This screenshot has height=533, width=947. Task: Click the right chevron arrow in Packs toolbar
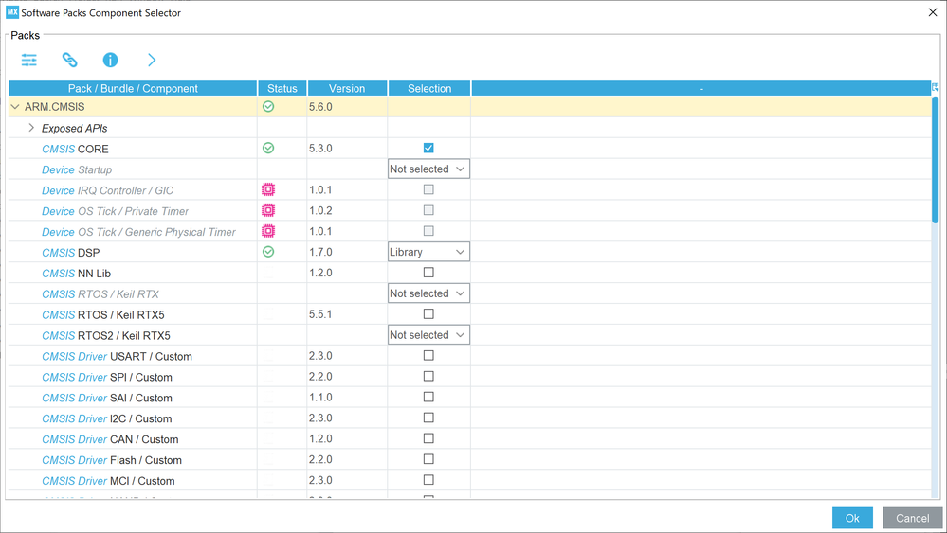coord(152,60)
